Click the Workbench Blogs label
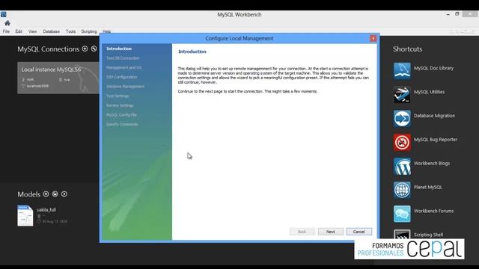 432,163
